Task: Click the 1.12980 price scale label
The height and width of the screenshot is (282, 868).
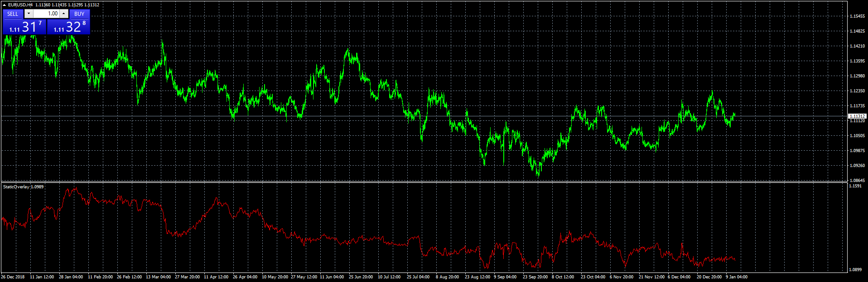Action: tap(857, 76)
